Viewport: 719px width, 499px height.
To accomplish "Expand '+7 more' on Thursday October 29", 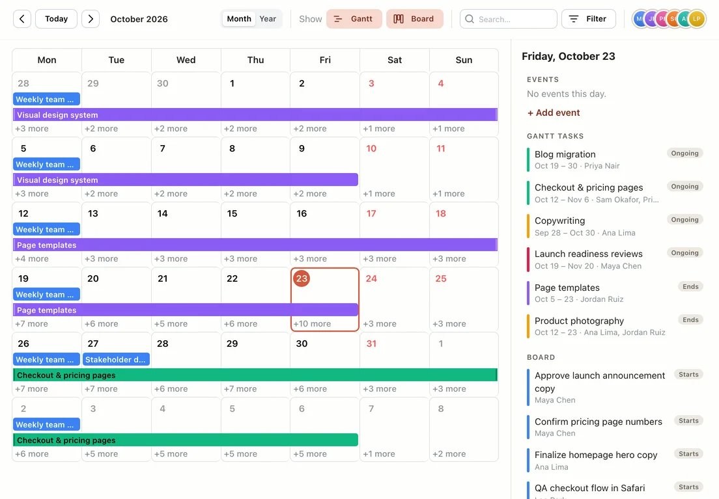I will [240, 388].
